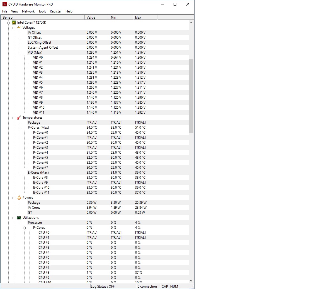Collapse the Powers section
This screenshot has width=321, height=289.
pyautogui.click(x=14, y=198)
